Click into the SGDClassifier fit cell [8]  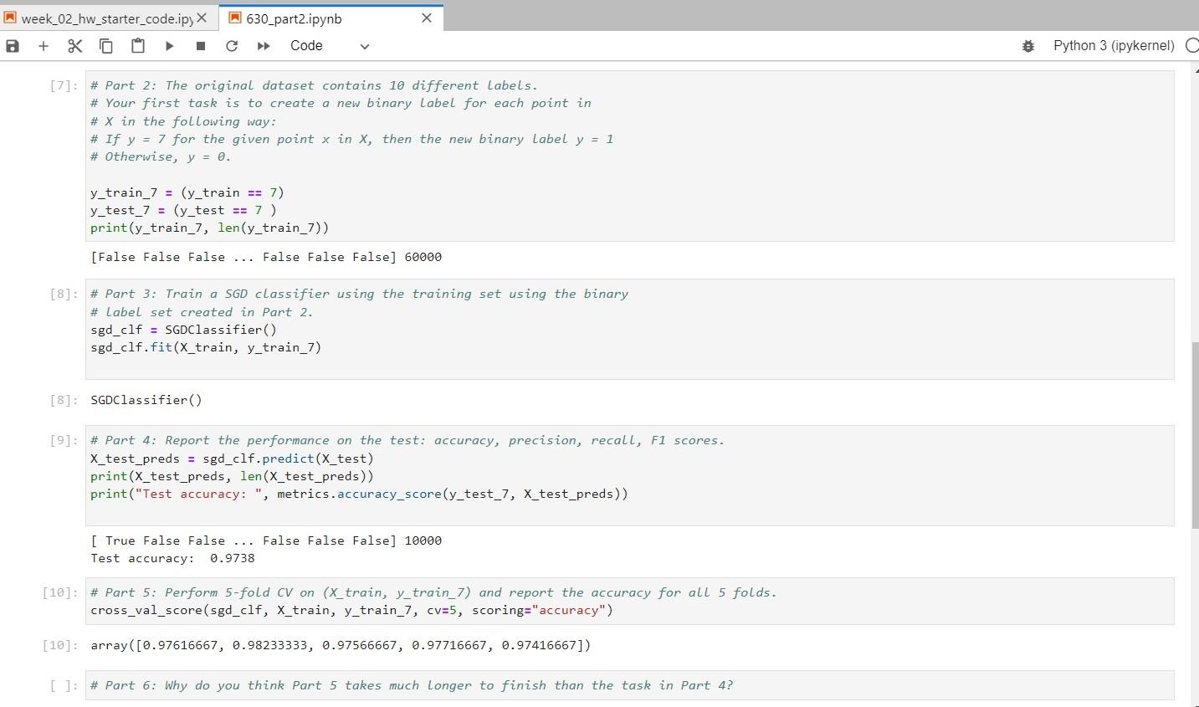pos(629,329)
